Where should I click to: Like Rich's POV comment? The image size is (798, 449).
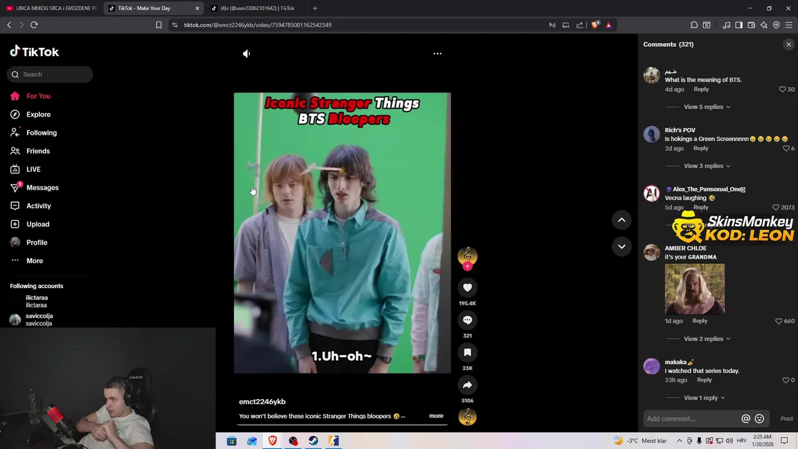(x=786, y=148)
